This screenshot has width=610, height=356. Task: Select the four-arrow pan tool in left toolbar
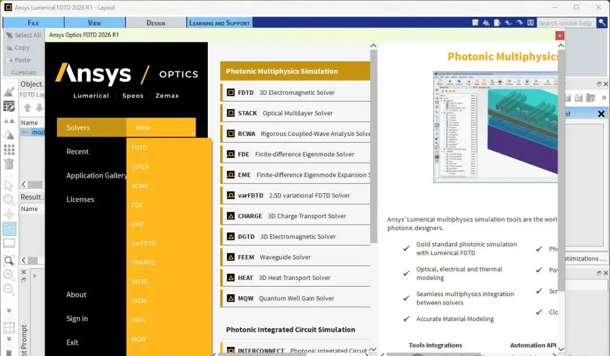(9, 214)
